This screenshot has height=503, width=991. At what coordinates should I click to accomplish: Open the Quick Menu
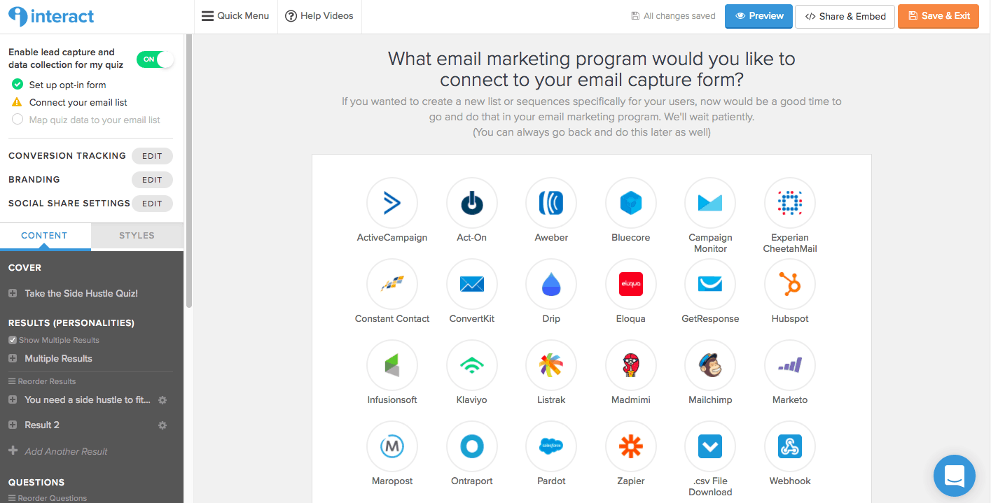click(x=235, y=15)
